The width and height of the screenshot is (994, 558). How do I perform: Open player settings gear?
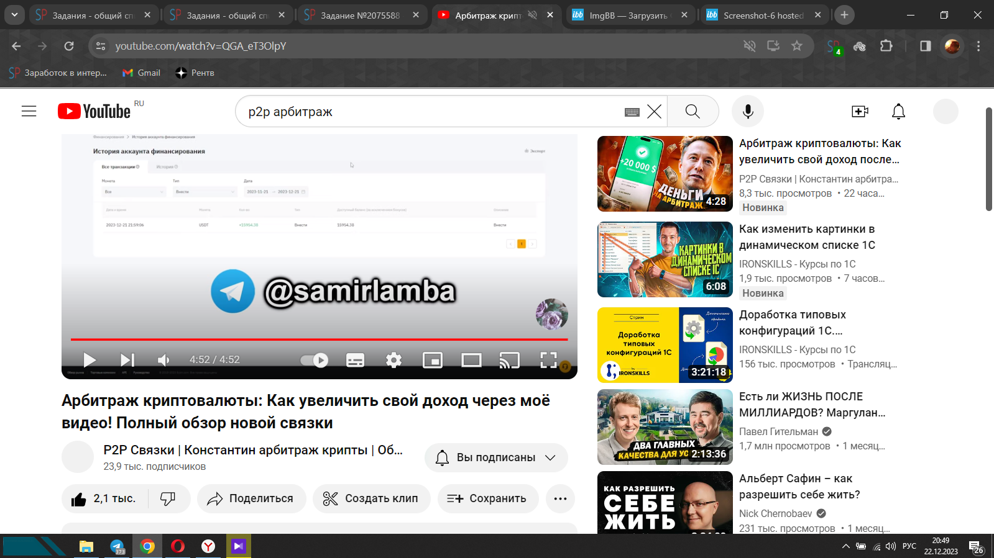[x=393, y=360]
